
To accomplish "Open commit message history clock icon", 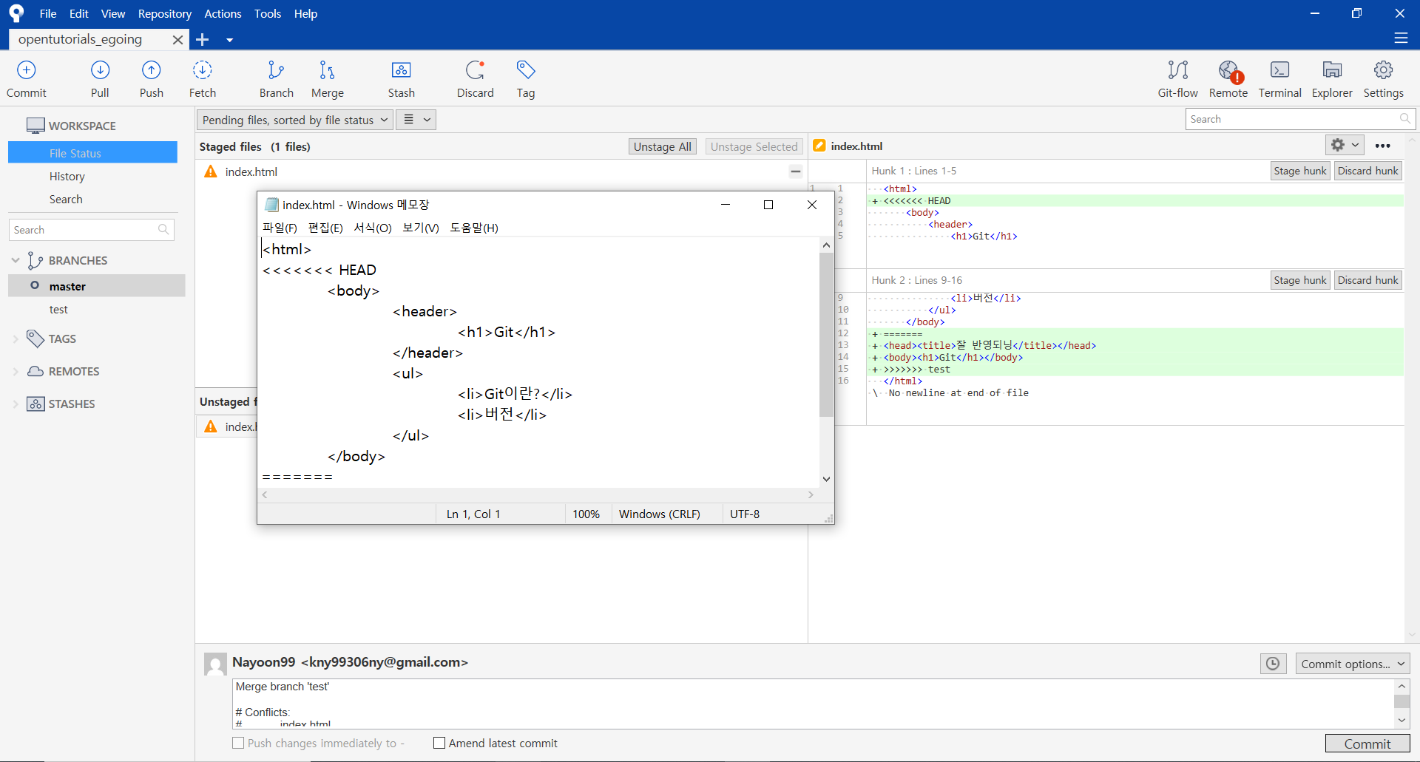I will tap(1273, 664).
